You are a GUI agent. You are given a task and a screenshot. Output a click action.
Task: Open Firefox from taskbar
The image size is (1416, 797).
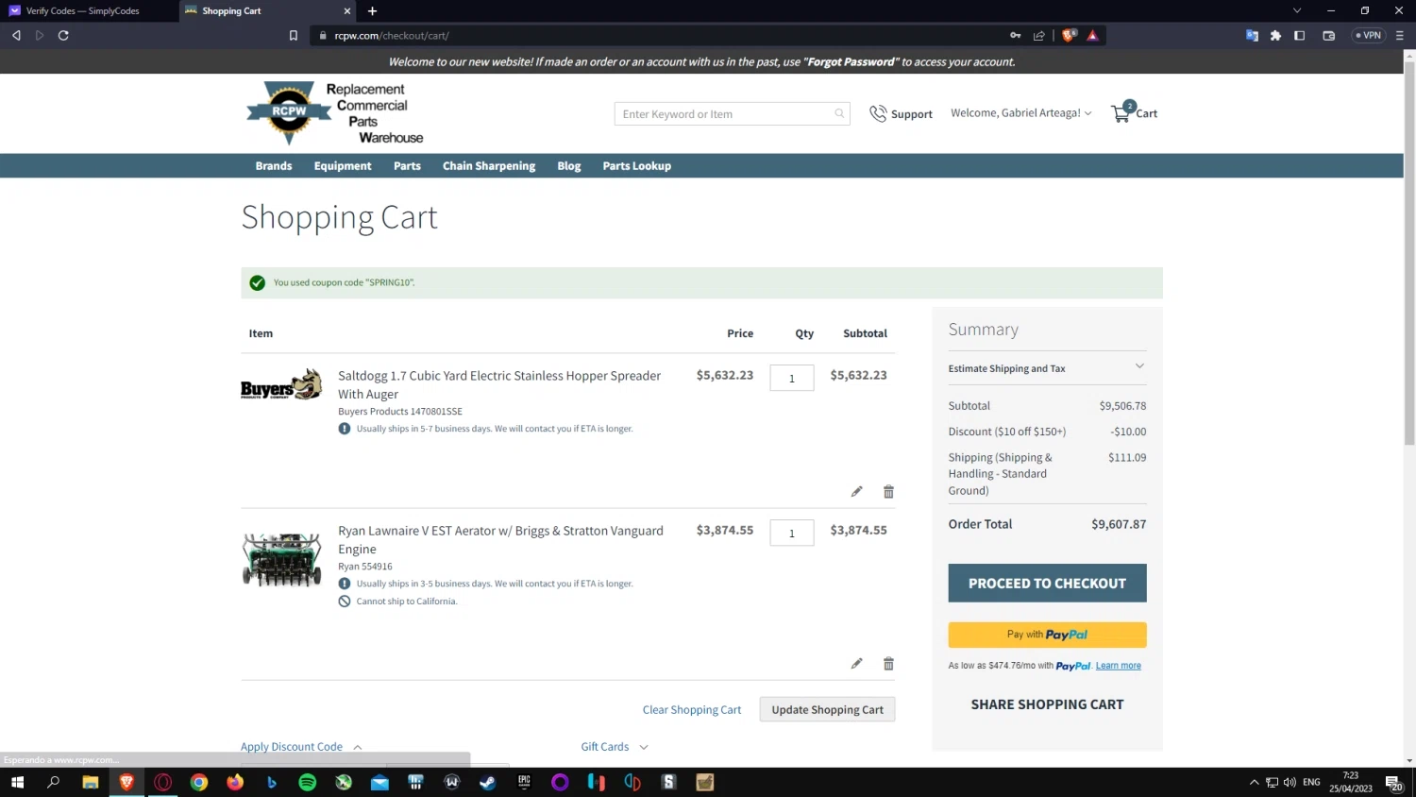pos(235,782)
